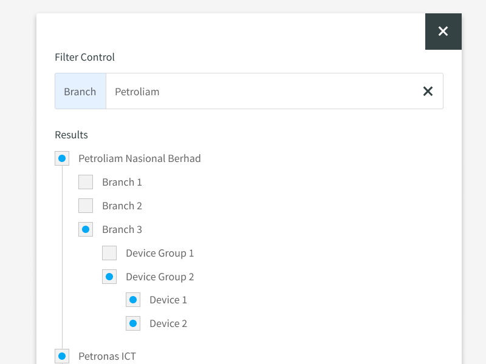Uncheck the Device Group 2 checkbox
The width and height of the screenshot is (486, 364).
[109, 276]
